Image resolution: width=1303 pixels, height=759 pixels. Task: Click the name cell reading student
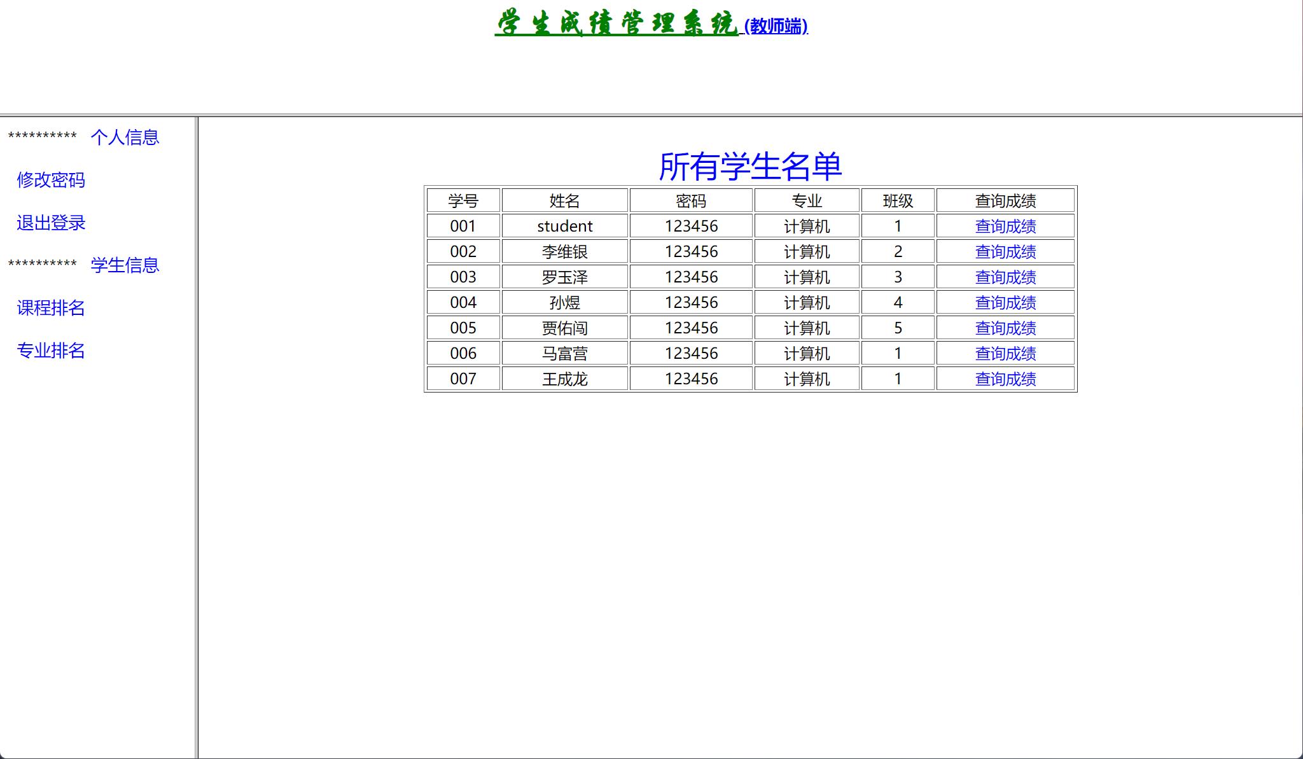click(564, 226)
